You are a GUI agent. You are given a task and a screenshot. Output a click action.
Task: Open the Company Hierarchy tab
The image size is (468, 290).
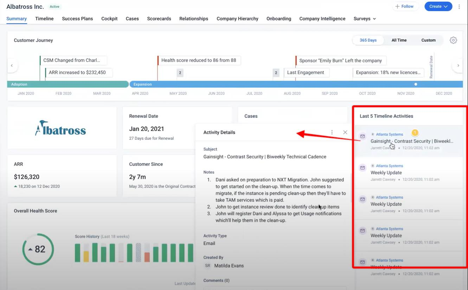tap(237, 19)
